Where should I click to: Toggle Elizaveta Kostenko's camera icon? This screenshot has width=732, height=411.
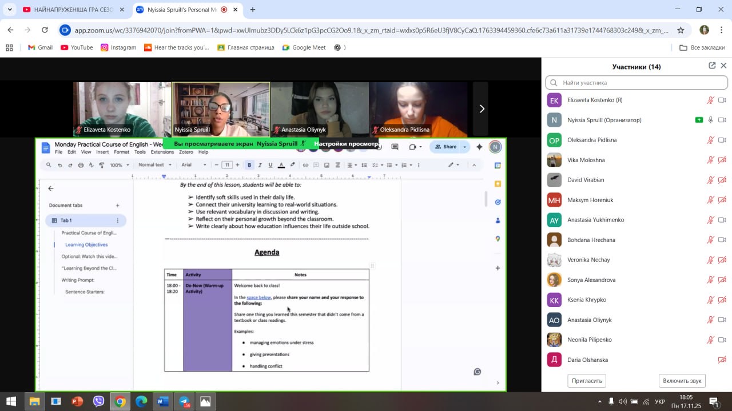pos(722,100)
